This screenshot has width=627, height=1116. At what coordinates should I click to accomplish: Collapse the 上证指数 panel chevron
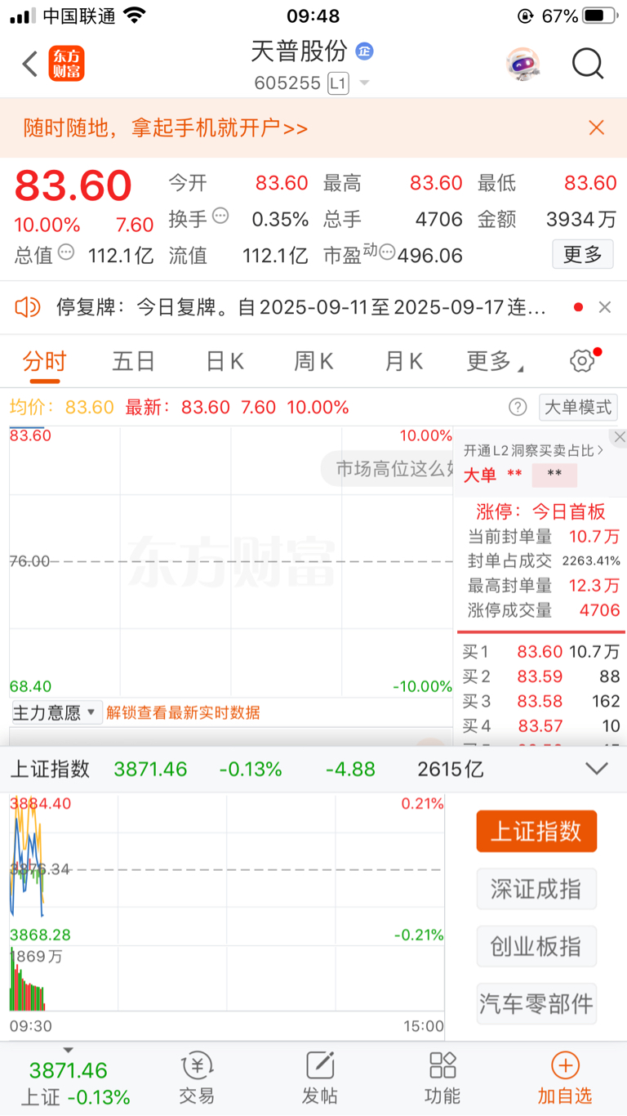point(597,769)
